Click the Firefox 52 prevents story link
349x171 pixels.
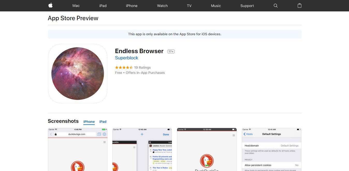[x=162, y=158]
